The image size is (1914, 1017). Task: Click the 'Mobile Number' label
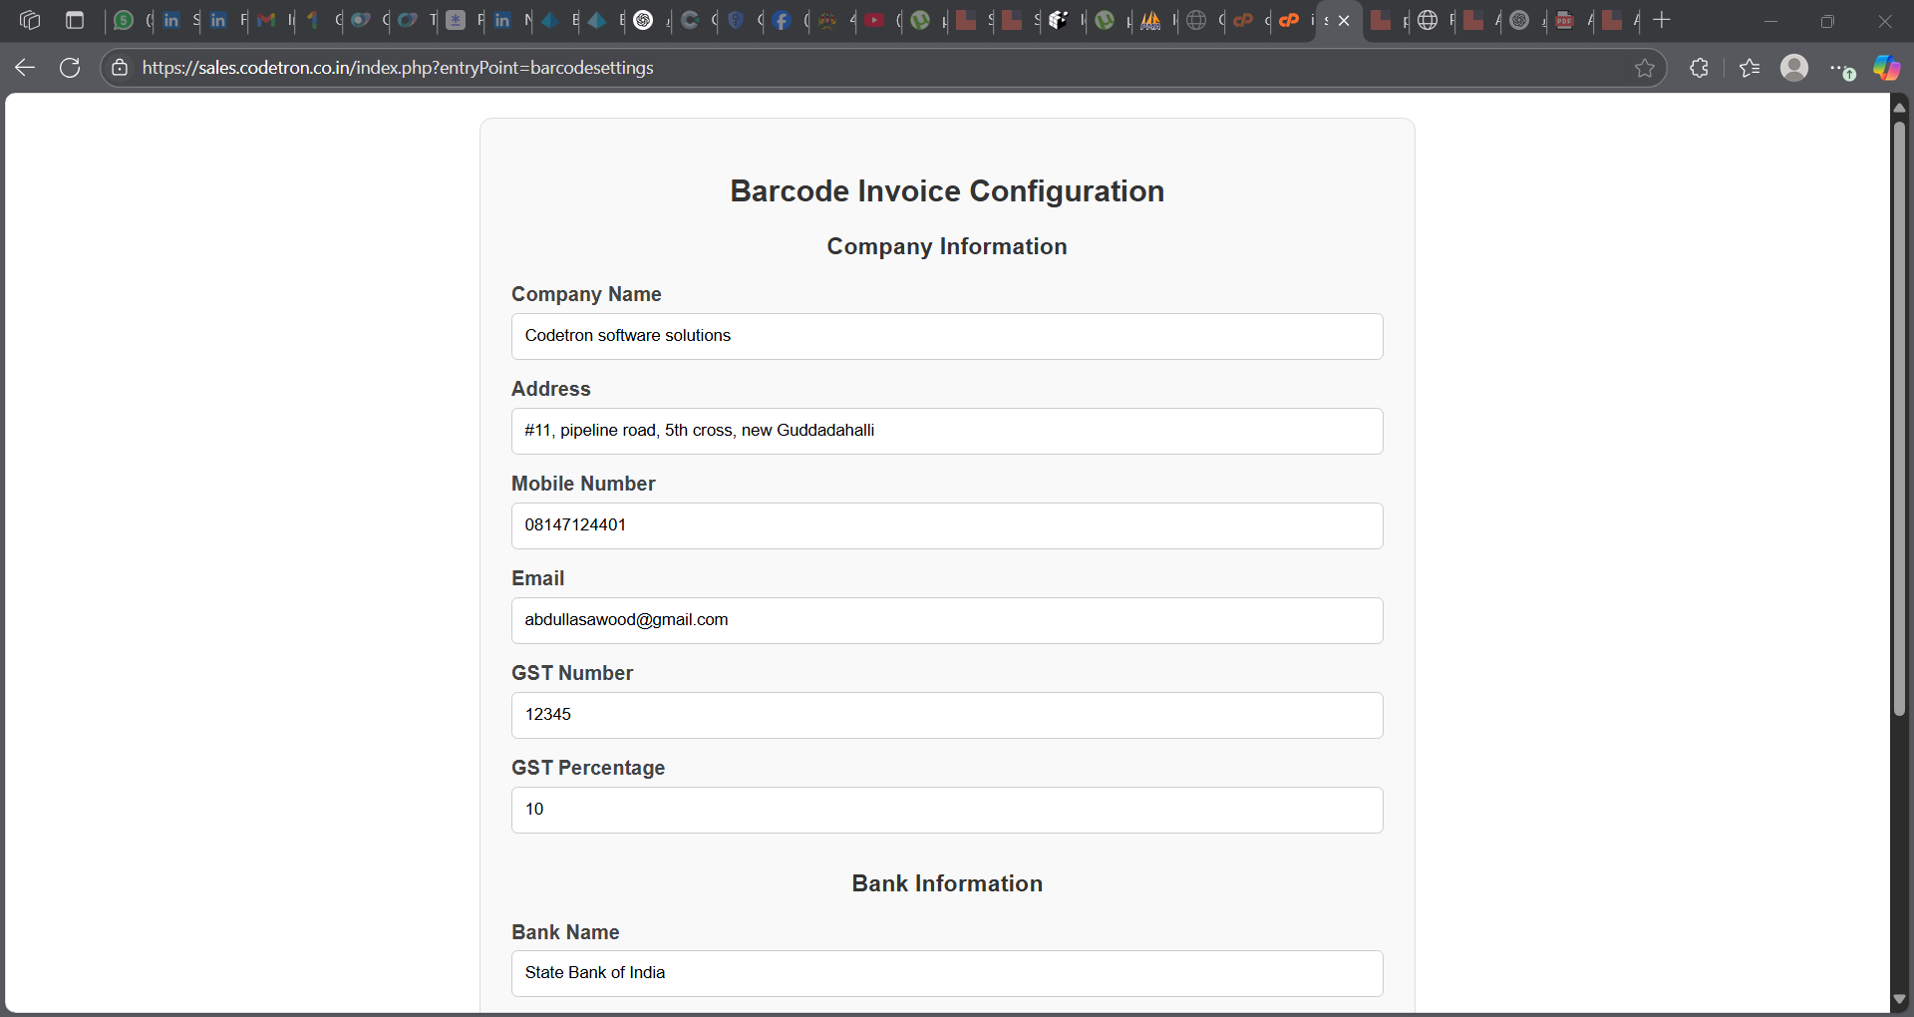coord(583,484)
